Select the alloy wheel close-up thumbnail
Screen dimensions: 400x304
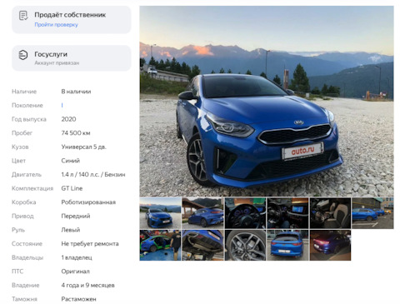(245, 245)
